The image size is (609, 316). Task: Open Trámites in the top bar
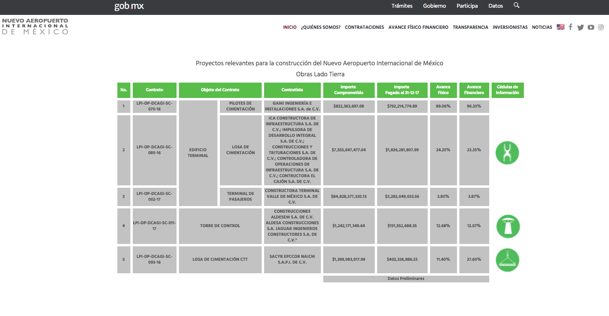click(x=402, y=6)
